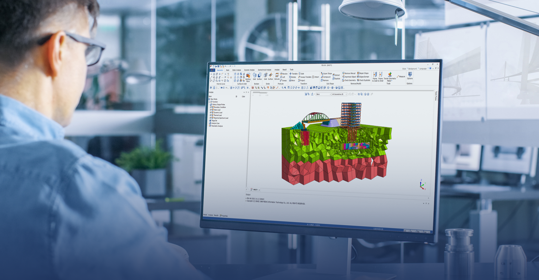
Task: Uncheck the Thermal Load checkbox
Action: (212, 115)
